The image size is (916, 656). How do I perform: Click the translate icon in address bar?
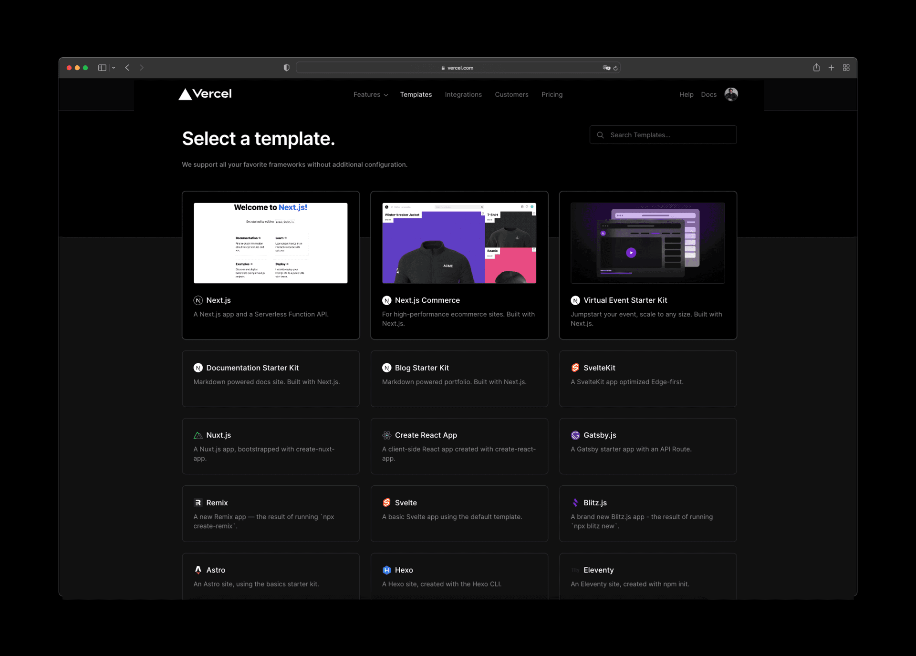pyautogui.click(x=606, y=68)
